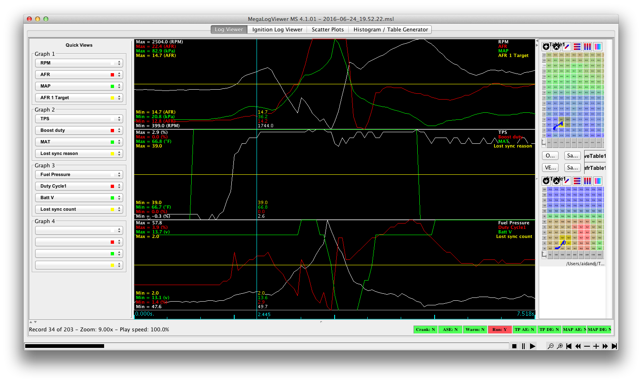The width and height of the screenshot is (642, 383).
Task: Skip to the end of the log
Action: 614,346
